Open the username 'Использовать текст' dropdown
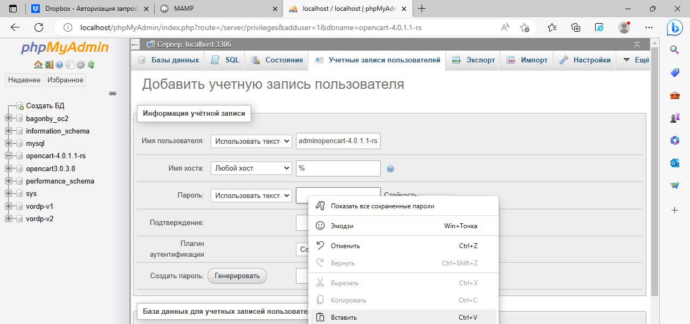This screenshot has width=690, height=324. click(251, 141)
